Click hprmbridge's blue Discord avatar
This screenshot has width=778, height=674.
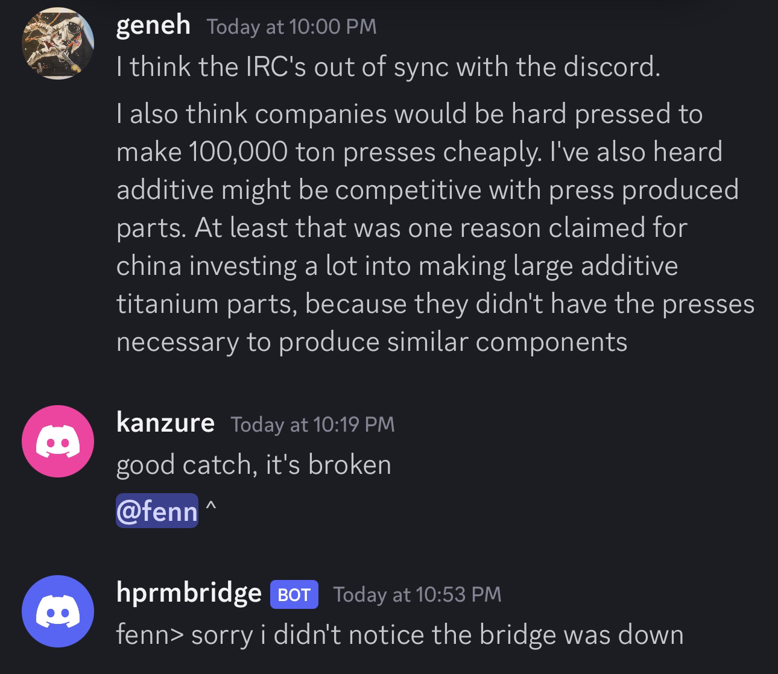click(58, 611)
